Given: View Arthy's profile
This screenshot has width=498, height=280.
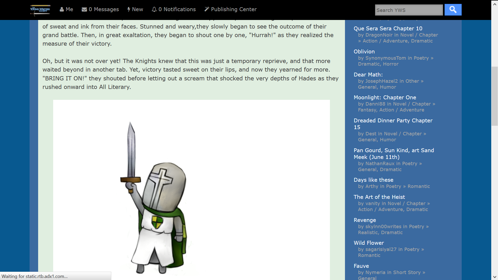Looking at the screenshot, I should pos(372,186).
